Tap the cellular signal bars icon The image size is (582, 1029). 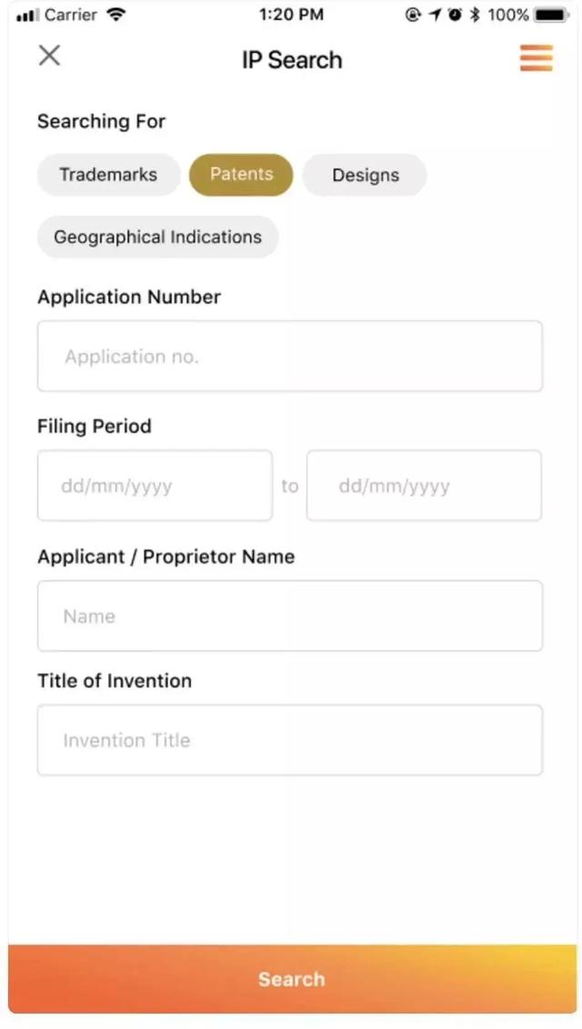pos(27,15)
